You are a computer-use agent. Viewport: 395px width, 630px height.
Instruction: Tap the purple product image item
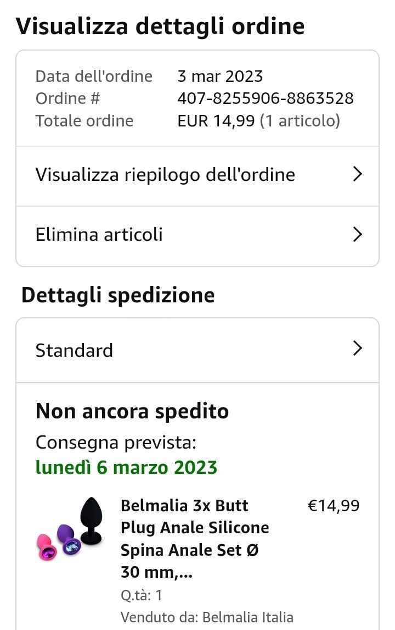click(x=68, y=538)
